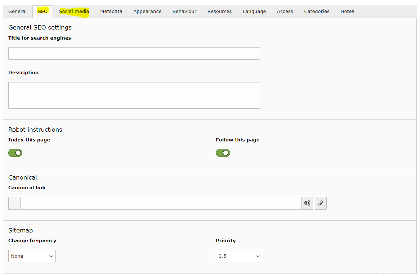Switch to the Resources tab
The image size is (420, 276).
pos(219,12)
